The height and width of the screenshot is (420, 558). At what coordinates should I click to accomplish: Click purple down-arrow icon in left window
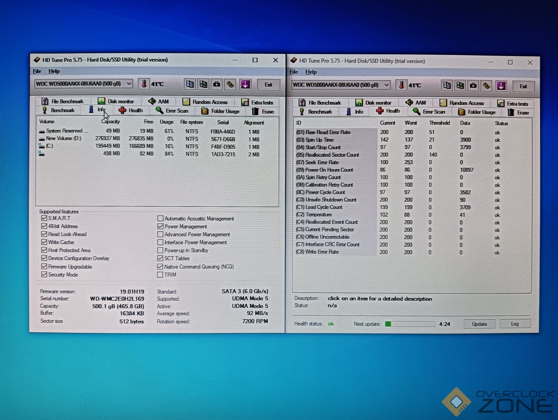[x=245, y=84]
